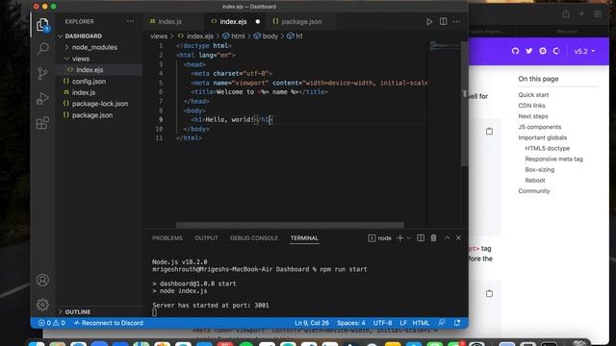Open the Run and Debug view
This screenshot has width=616, height=346.
(42, 98)
